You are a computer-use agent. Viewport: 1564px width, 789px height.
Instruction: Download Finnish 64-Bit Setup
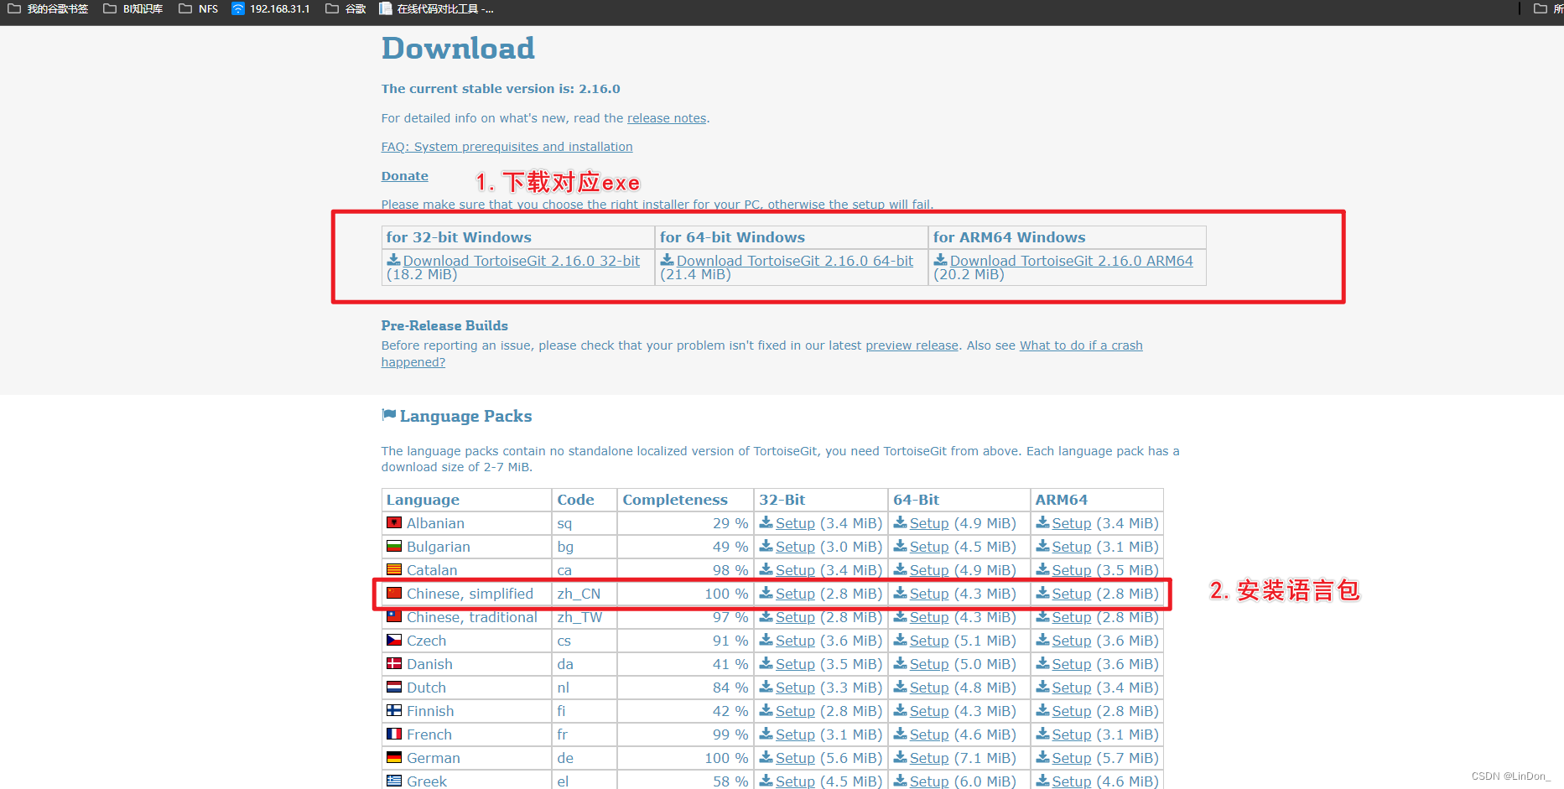[929, 711]
